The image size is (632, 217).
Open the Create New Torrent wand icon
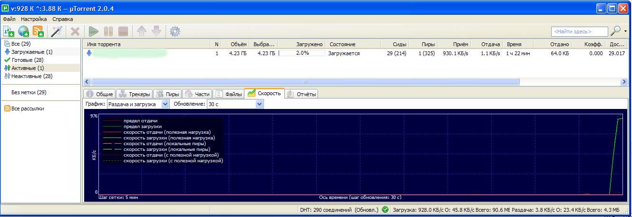(57, 31)
